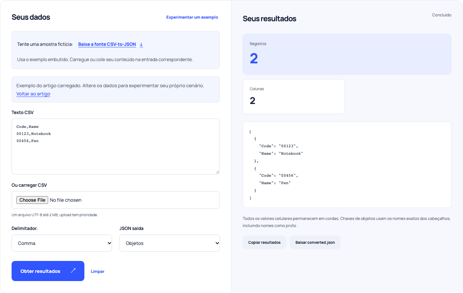Click the textarea resize handle corner
The image size is (463, 293).
click(217, 172)
